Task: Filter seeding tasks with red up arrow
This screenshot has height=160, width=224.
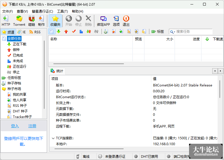Action: click(x=66, y=31)
